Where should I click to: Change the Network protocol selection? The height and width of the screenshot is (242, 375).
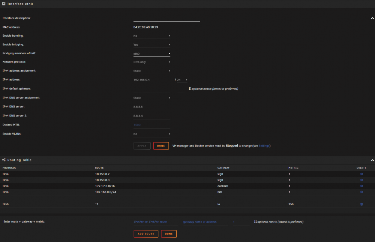point(151,62)
